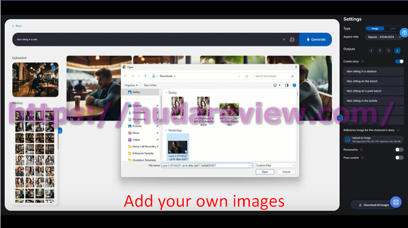
Task: Toggle the preview pane icon in the Open dialog
Action: tap(286, 85)
